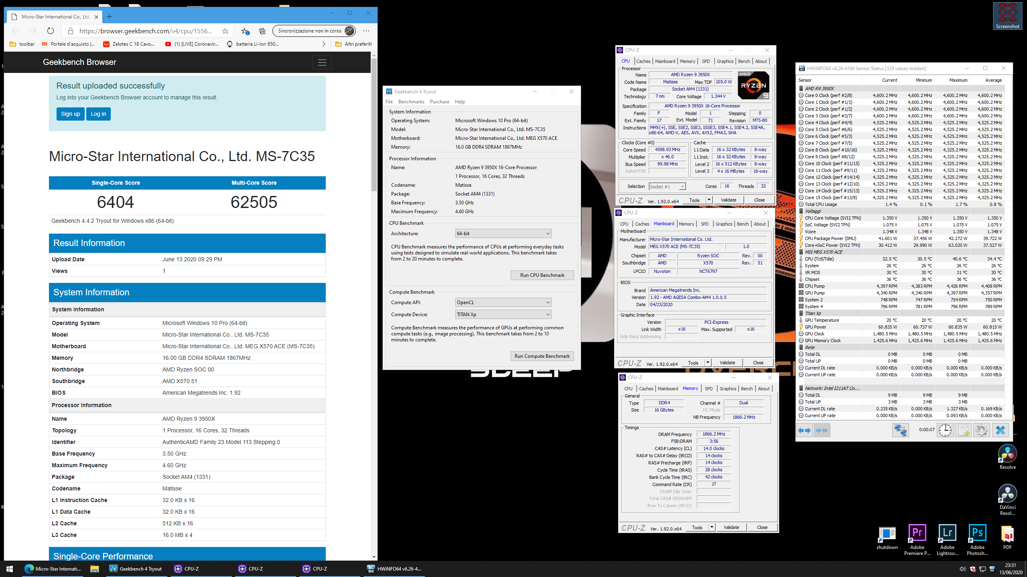Open HWiNFO remote network monitors icon

(900, 430)
